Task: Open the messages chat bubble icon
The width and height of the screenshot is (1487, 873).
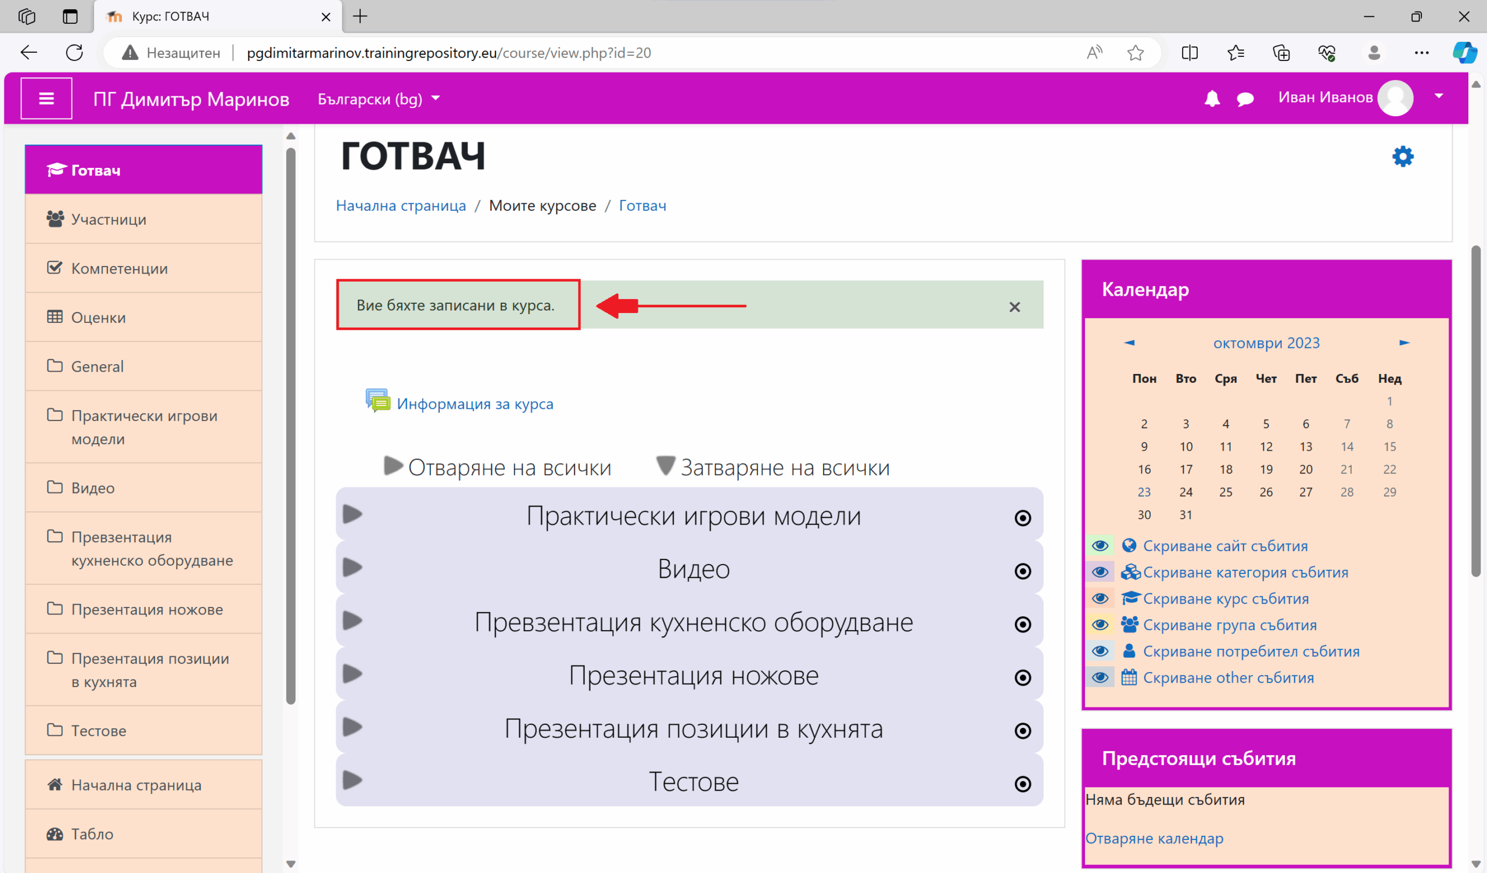Action: (1245, 99)
